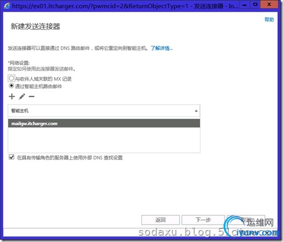Image resolution: width=283 pixels, height=242 pixels.
Task: Click the 取消 cancel button
Action: (x=246, y=220)
